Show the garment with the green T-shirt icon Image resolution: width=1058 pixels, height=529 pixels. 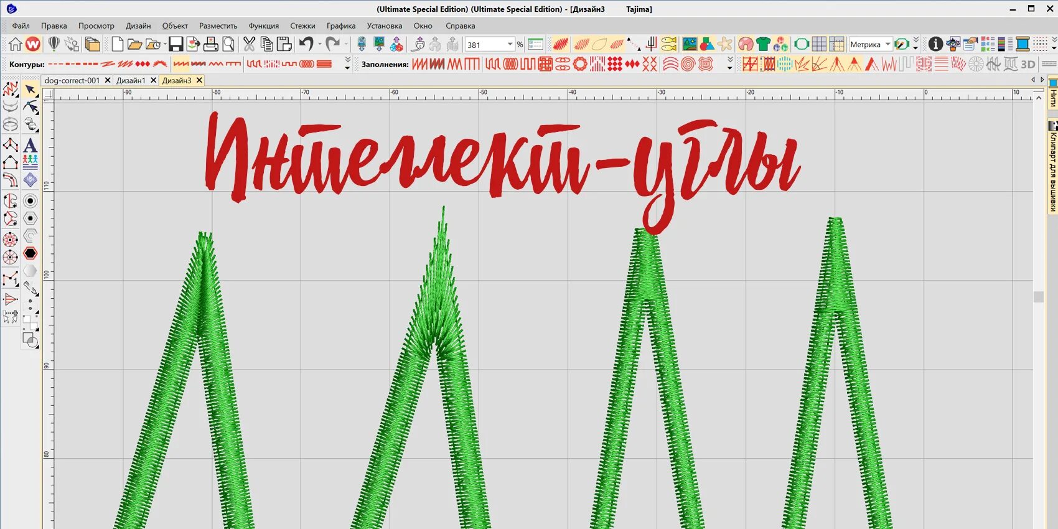763,44
